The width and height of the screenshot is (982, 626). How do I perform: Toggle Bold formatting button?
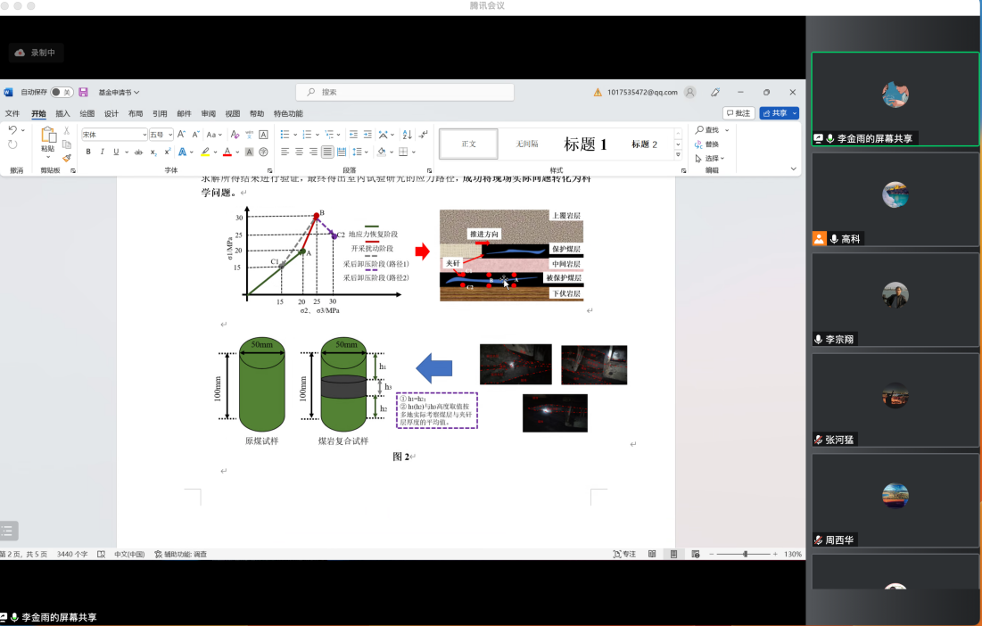coord(88,152)
